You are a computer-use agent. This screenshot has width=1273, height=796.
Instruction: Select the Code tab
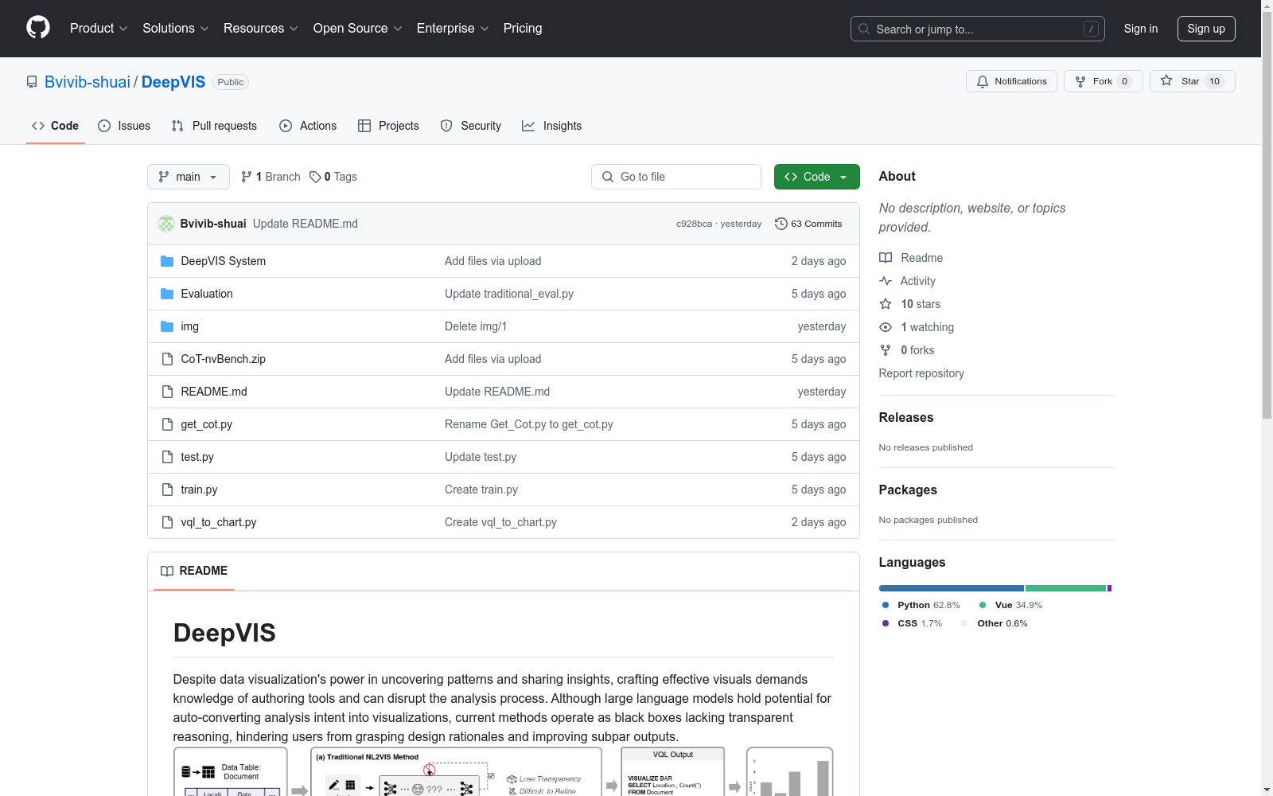click(56, 126)
